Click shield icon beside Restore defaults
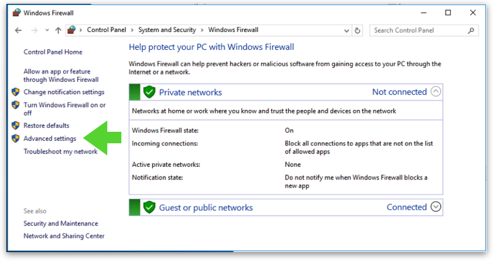Screen dimensions: 493x261 coord(15,125)
